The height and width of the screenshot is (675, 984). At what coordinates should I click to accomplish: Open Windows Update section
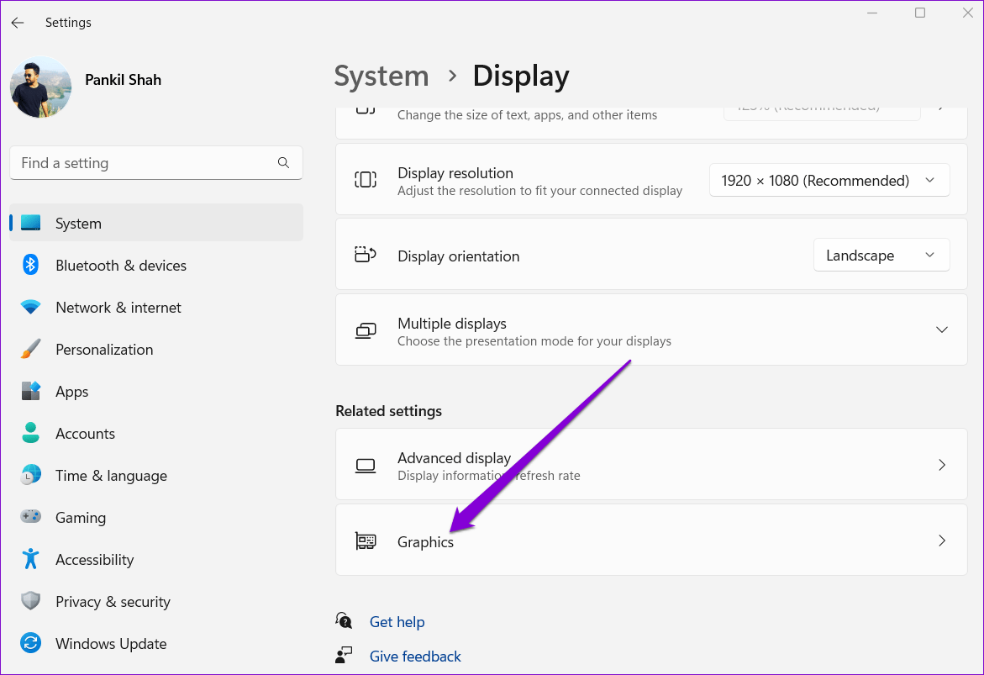coord(110,644)
